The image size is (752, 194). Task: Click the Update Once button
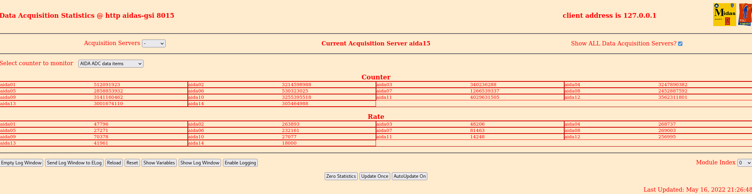pyautogui.click(x=374, y=176)
